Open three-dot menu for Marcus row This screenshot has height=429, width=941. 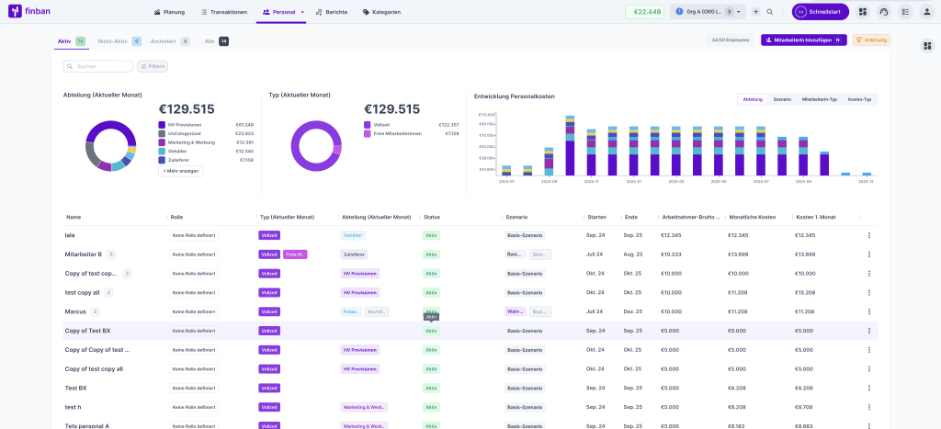coord(868,311)
